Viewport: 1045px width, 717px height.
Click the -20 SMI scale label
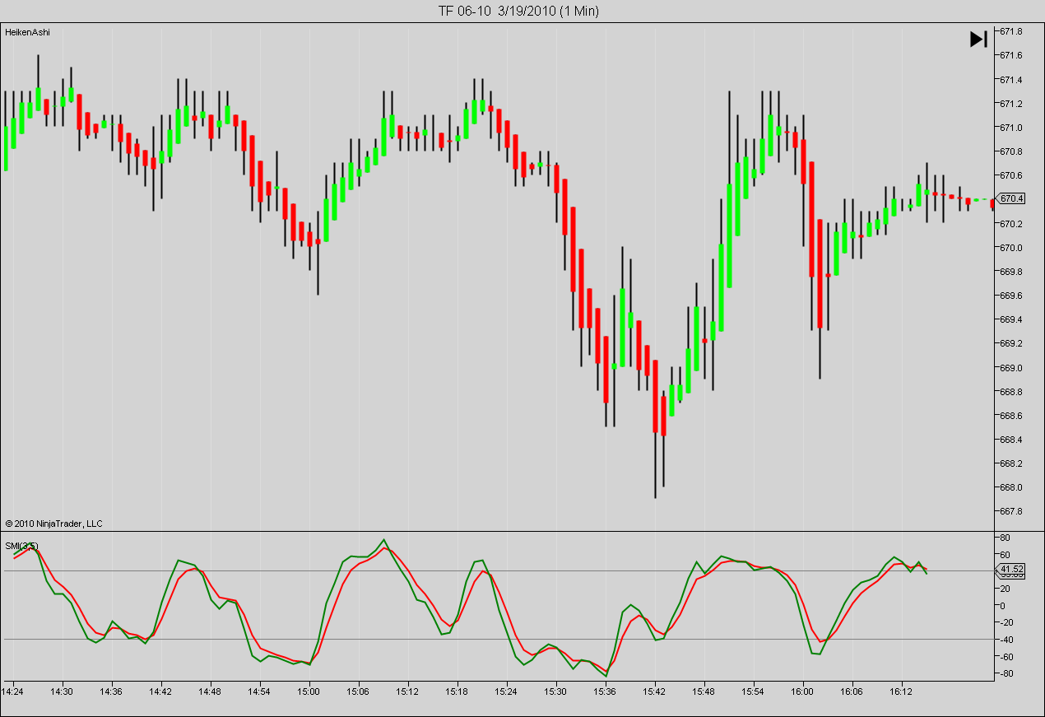click(1007, 623)
